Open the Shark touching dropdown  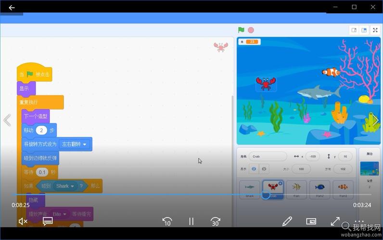click(65, 186)
